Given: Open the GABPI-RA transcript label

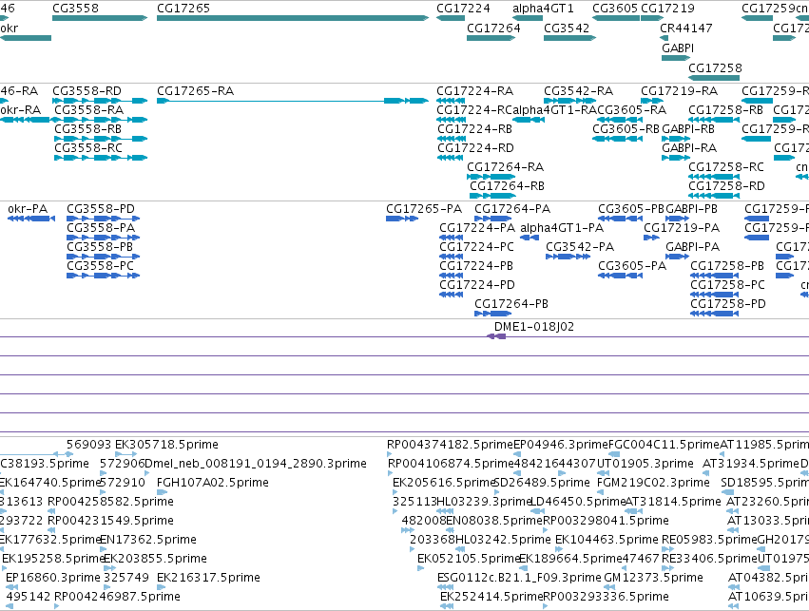Looking at the screenshot, I should point(689,148).
